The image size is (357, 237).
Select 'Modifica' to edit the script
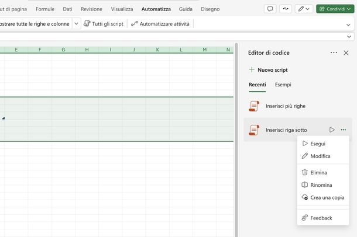pyautogui.click(x=320, y=156)
